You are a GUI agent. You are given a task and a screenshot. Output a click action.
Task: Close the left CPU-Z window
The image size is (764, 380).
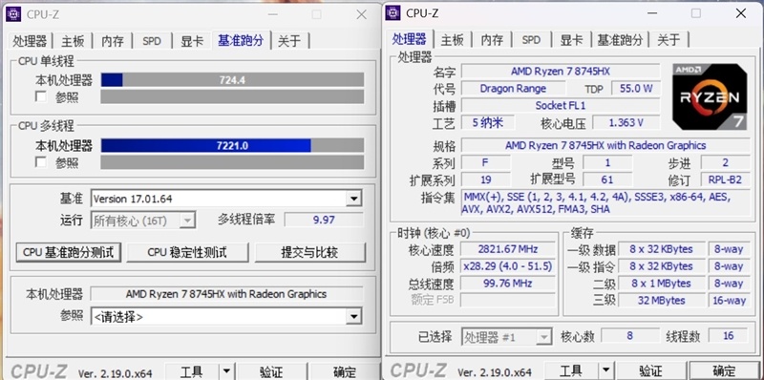coord(362,14)
